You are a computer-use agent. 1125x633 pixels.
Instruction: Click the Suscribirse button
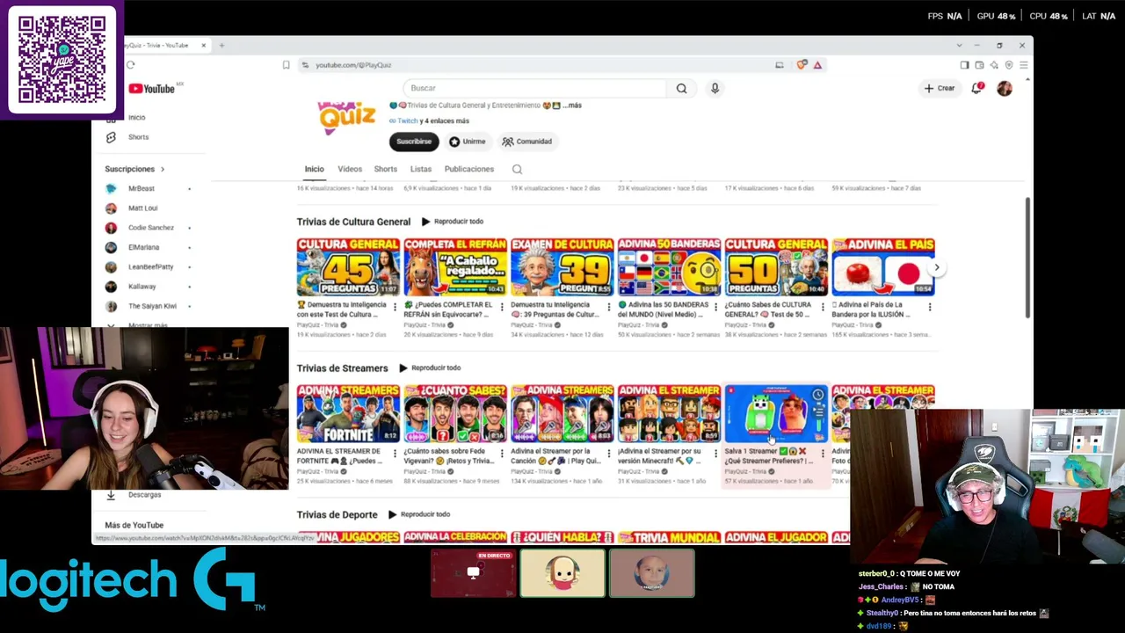pyautogui.click(x=414, y=142)
